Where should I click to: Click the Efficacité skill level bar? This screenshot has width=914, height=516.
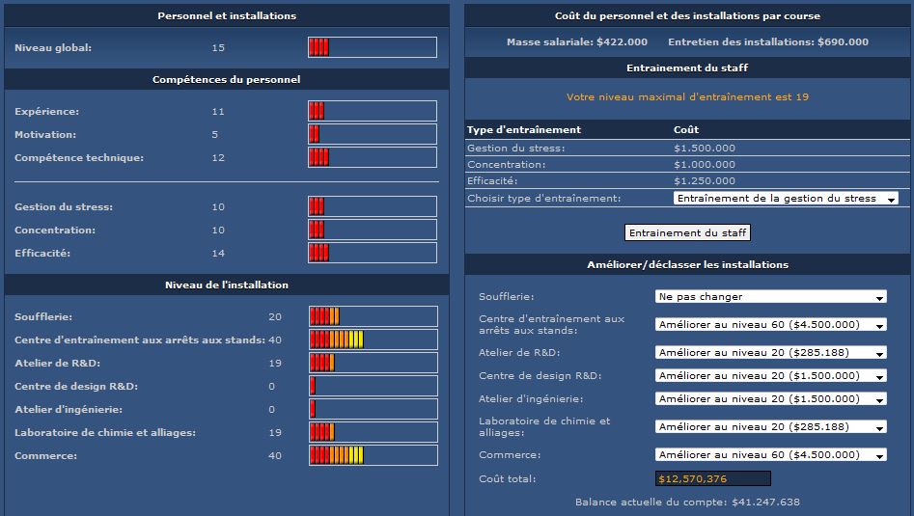click(373, 253)
